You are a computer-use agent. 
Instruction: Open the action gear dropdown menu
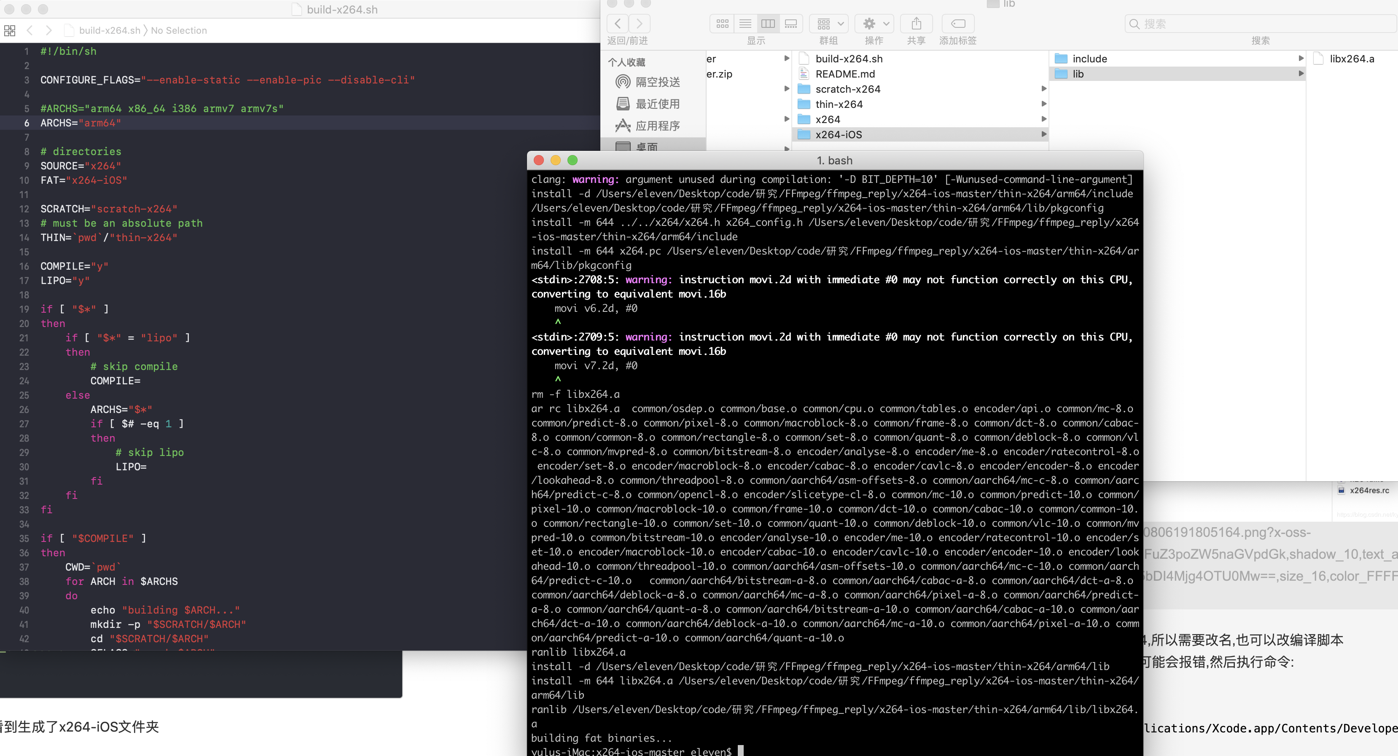[x=874, y=23]
